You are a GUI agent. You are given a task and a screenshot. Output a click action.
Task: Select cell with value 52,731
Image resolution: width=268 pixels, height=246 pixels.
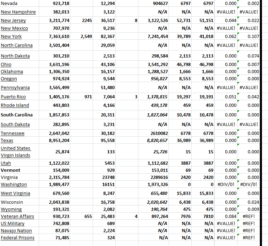tap(180, 21)
